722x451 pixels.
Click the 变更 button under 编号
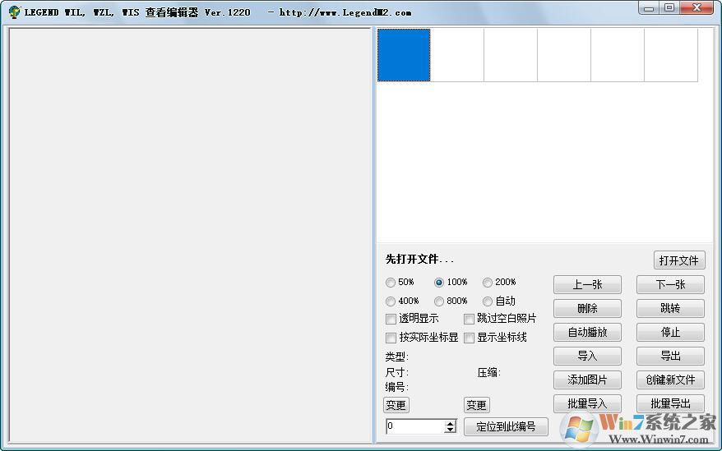396,405
